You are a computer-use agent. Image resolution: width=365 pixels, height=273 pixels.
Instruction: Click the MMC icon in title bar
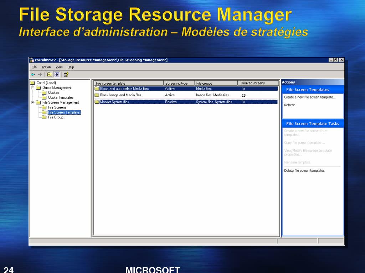pos(32,60)
